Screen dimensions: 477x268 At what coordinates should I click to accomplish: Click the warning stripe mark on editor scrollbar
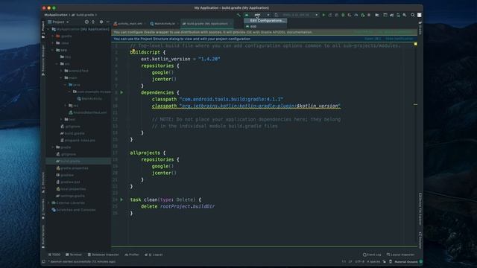pos(416,104)
